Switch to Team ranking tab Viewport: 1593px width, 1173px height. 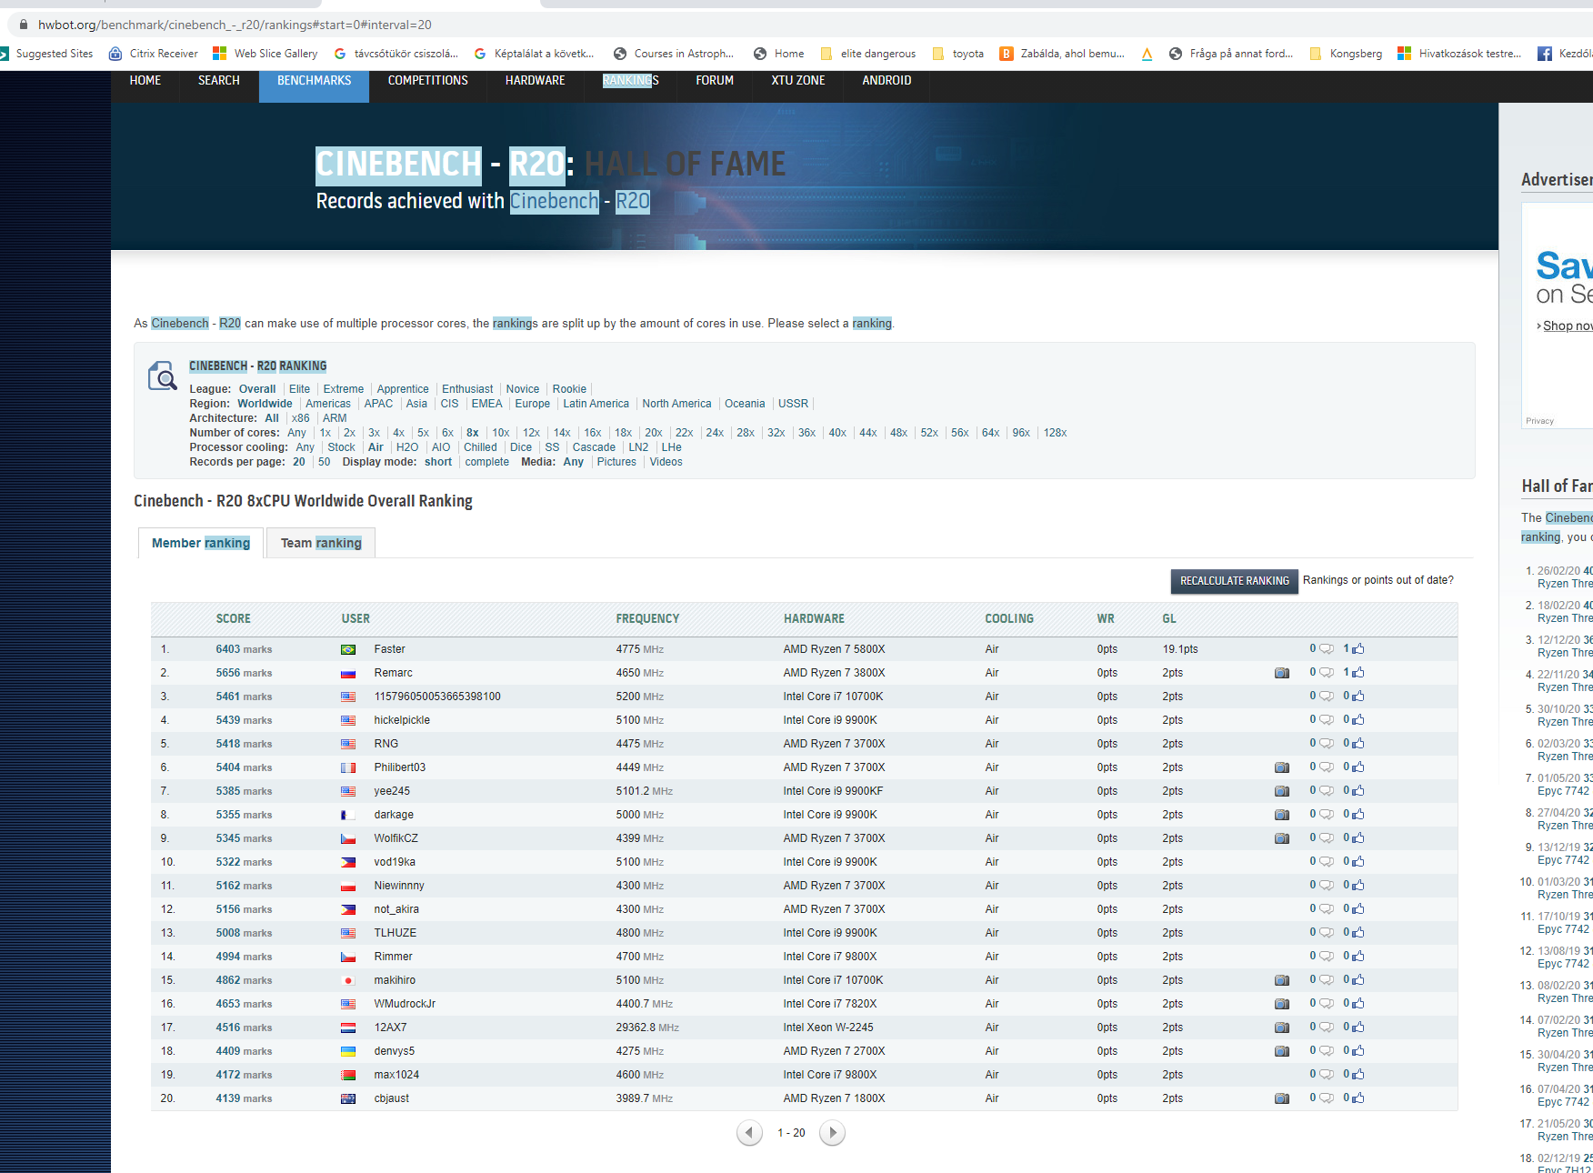(321, 543)
